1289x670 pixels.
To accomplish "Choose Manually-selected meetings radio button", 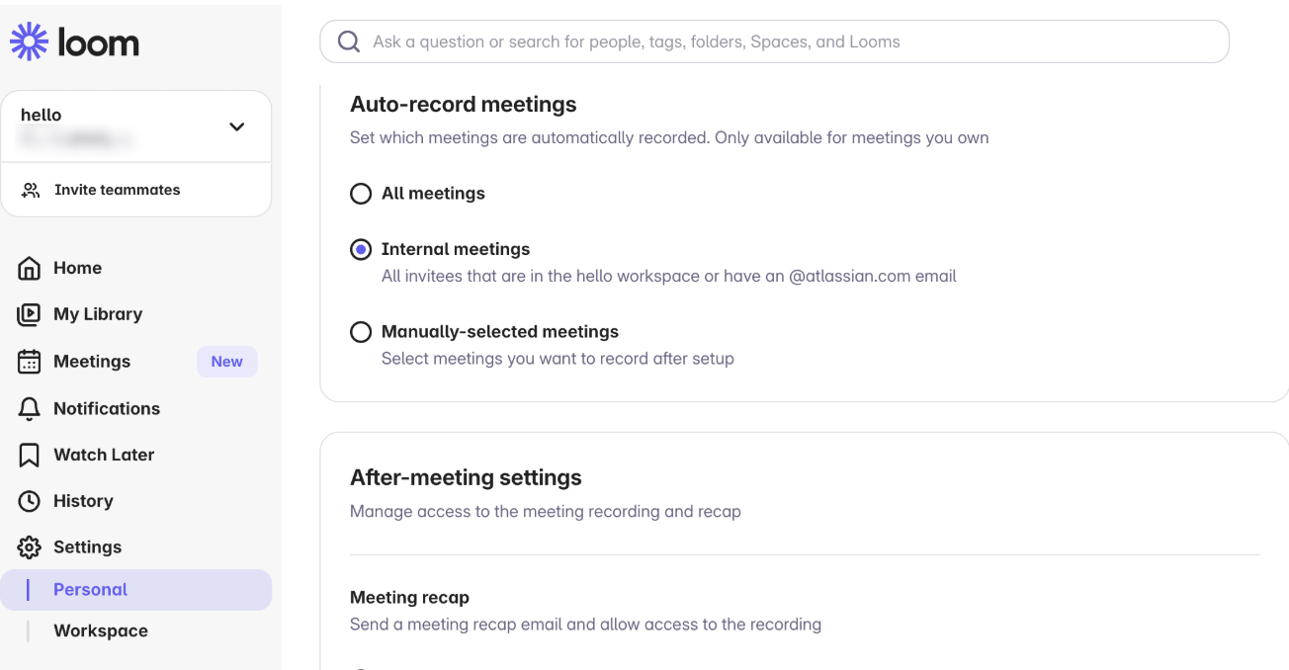I will coord(361,332).
